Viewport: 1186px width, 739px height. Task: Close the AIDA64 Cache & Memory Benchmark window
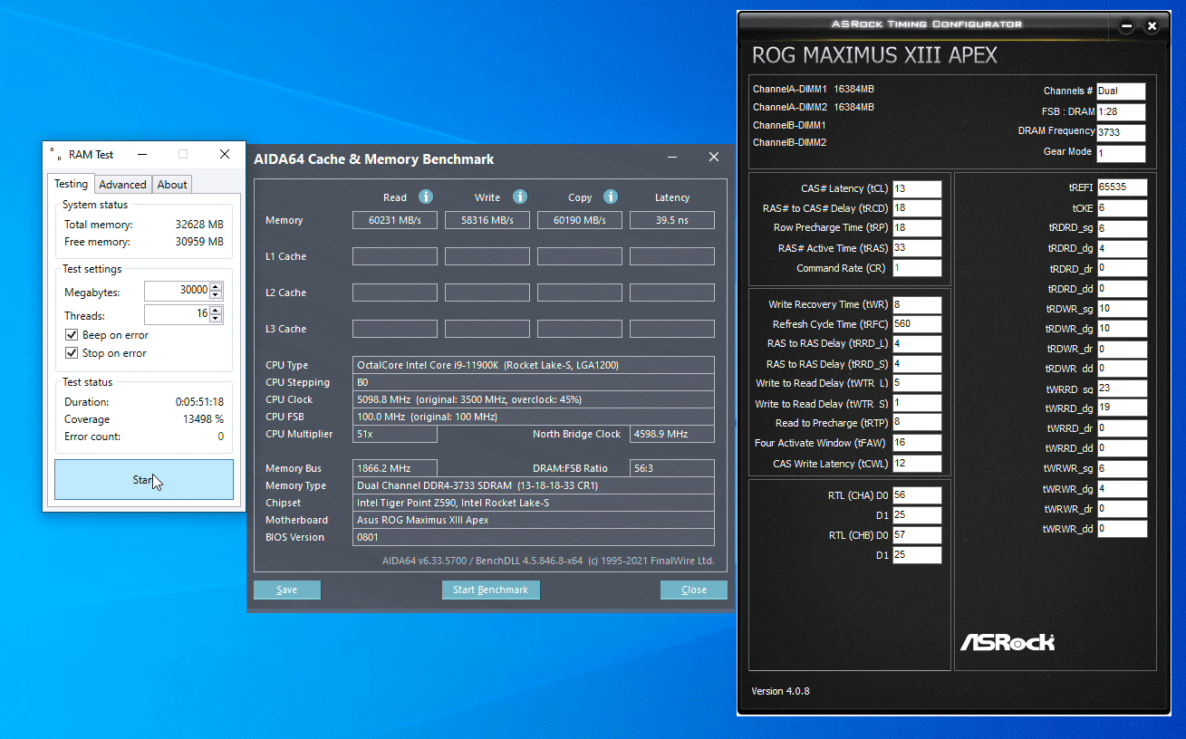(714, 158)
